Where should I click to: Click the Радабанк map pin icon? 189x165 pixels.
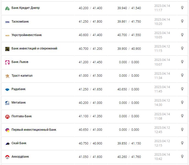(x=182, y=89)
